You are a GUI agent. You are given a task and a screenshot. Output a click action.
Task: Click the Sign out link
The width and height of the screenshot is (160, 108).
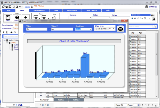click(x=27, y=7)
